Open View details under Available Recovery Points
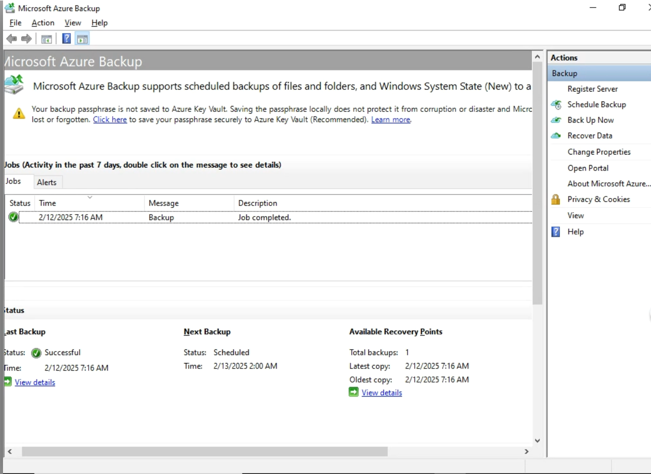651x474 pixels. [382, 392]
